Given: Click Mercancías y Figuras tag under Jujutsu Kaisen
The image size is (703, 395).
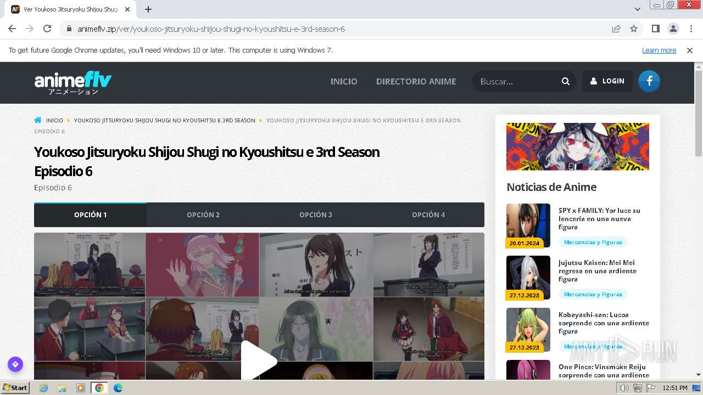Looking at the screenshot, I should 593,294.
